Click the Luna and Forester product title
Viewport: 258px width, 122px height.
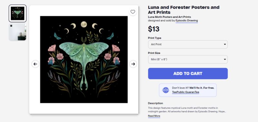pos(184,10)
